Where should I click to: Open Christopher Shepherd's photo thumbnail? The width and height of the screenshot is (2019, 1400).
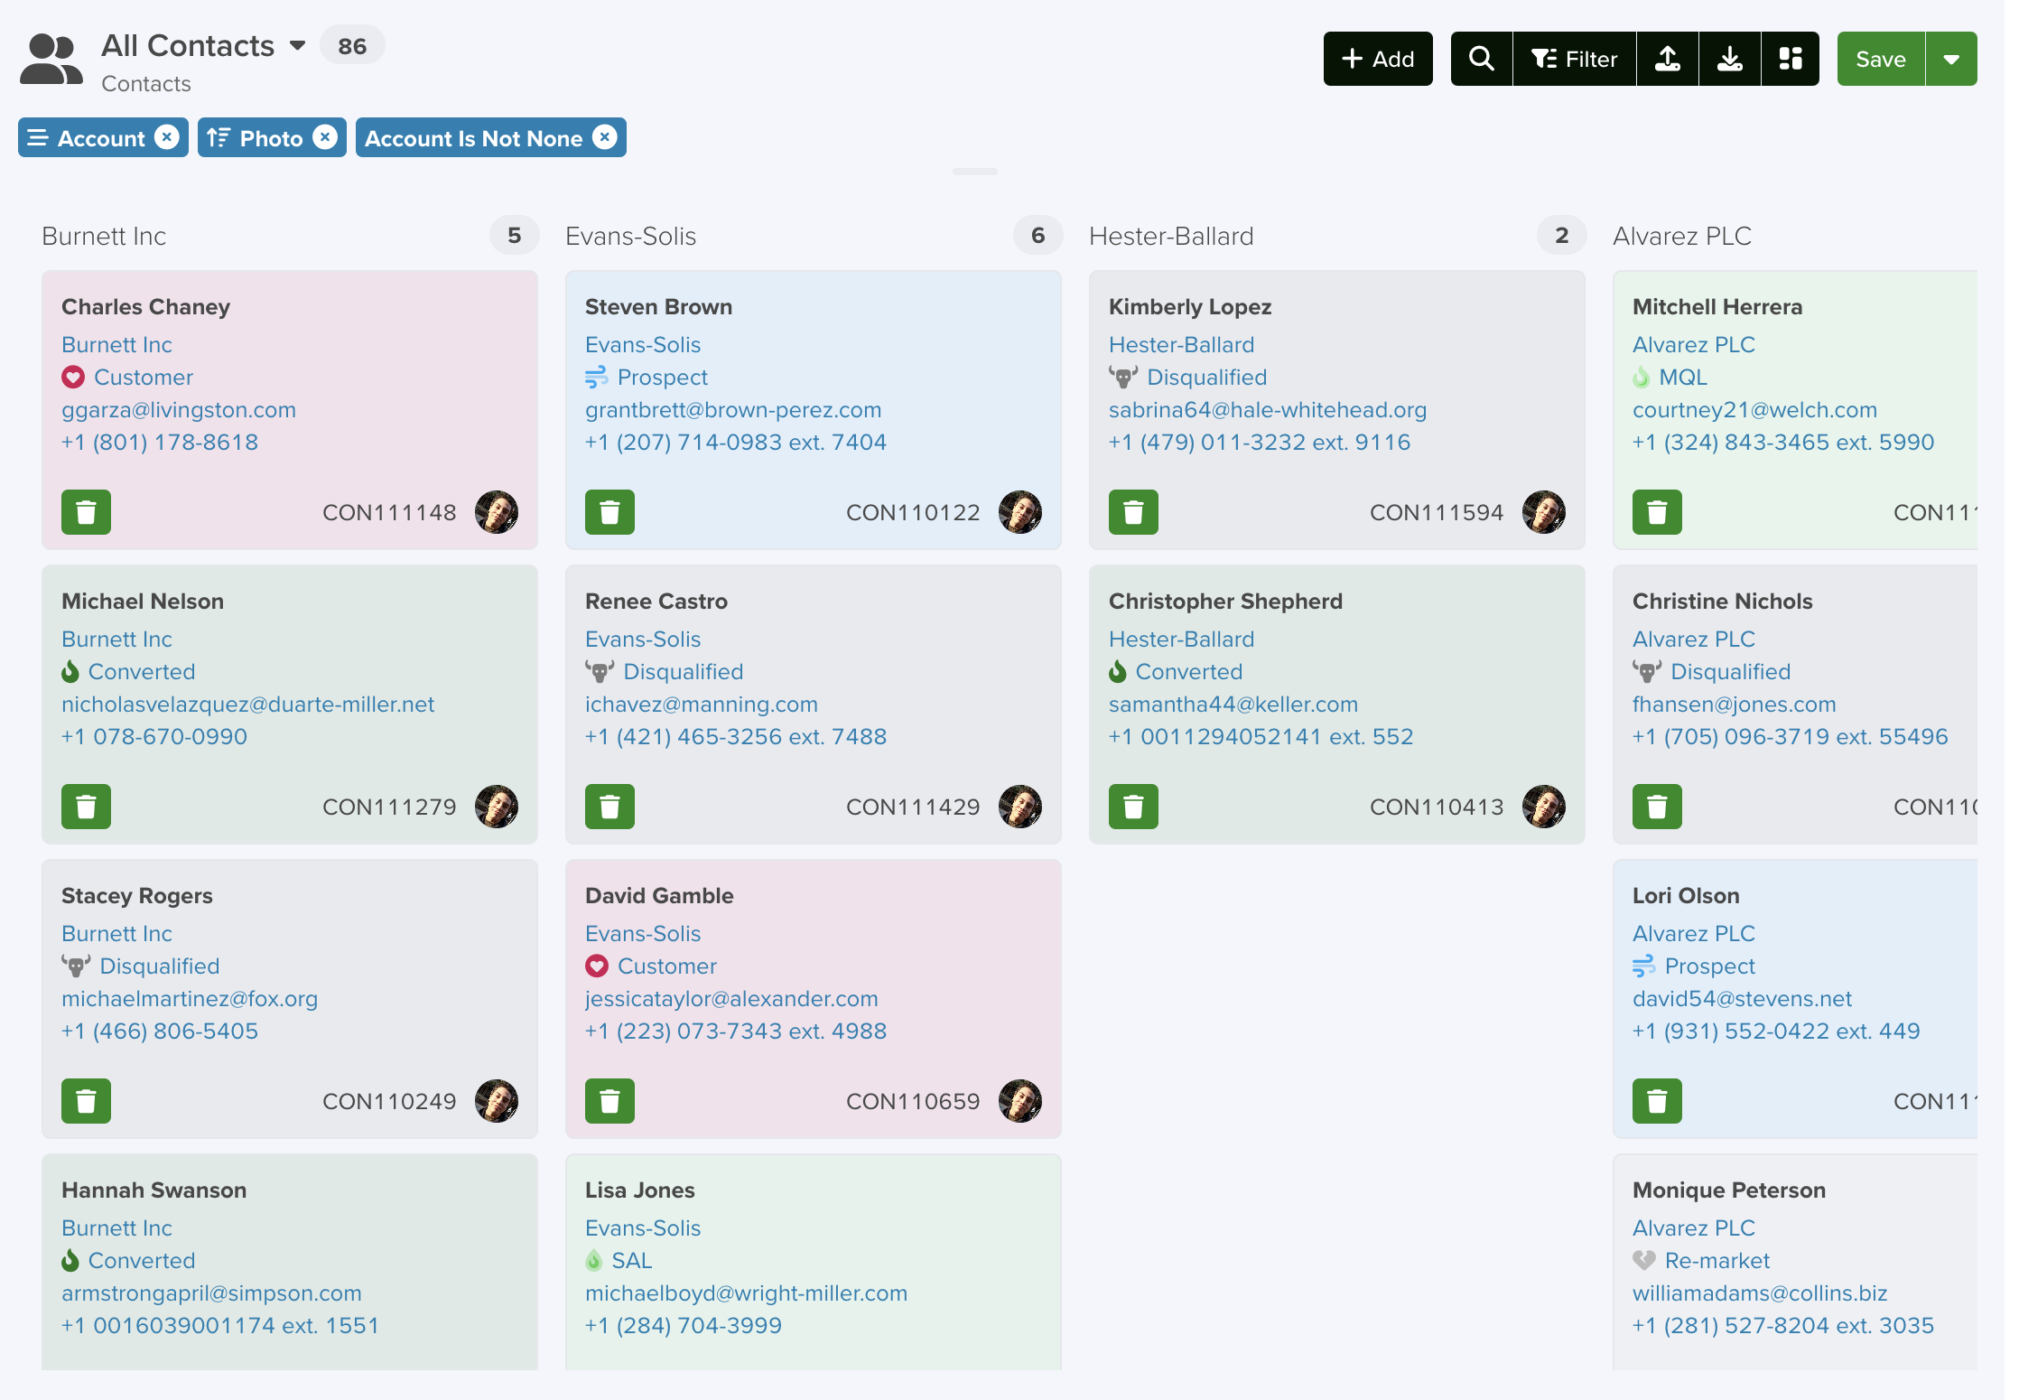tap(1544, 807)
